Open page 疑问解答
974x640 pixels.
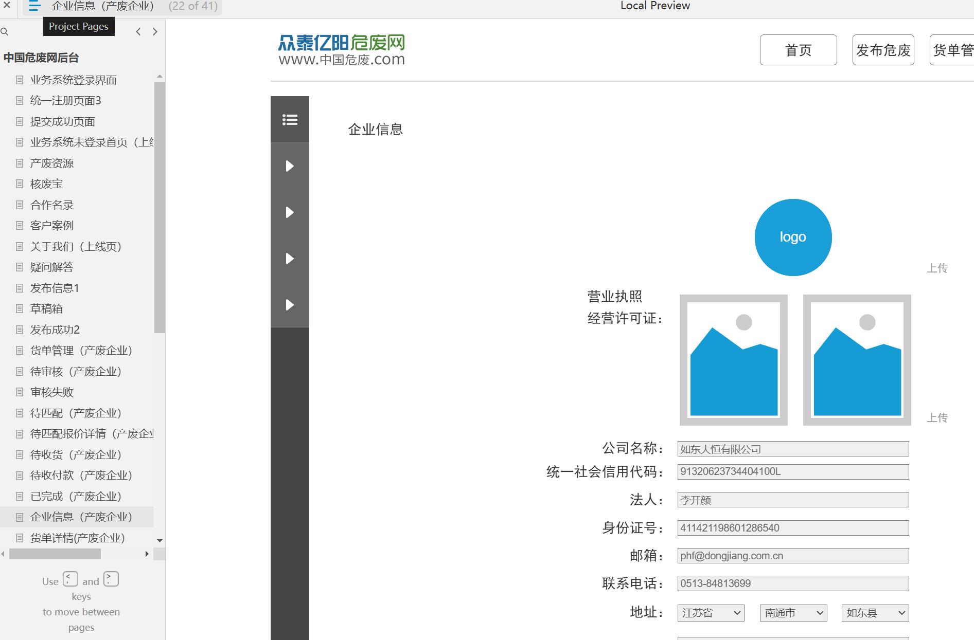tap(52, 267)
